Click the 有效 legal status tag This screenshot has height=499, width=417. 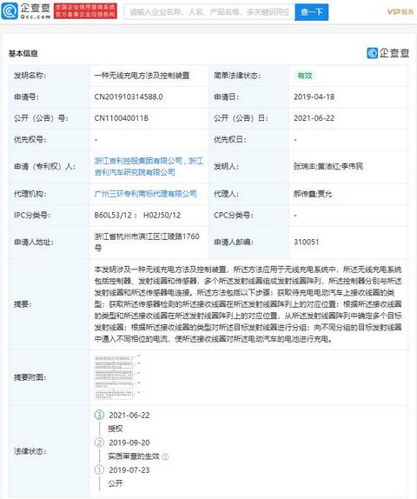[x=304, y=76]
